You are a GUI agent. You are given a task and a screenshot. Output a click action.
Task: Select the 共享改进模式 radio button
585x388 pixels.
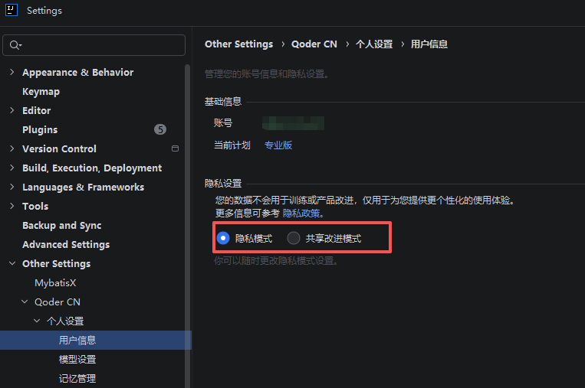pyautogui.click(x=294, y=238)
